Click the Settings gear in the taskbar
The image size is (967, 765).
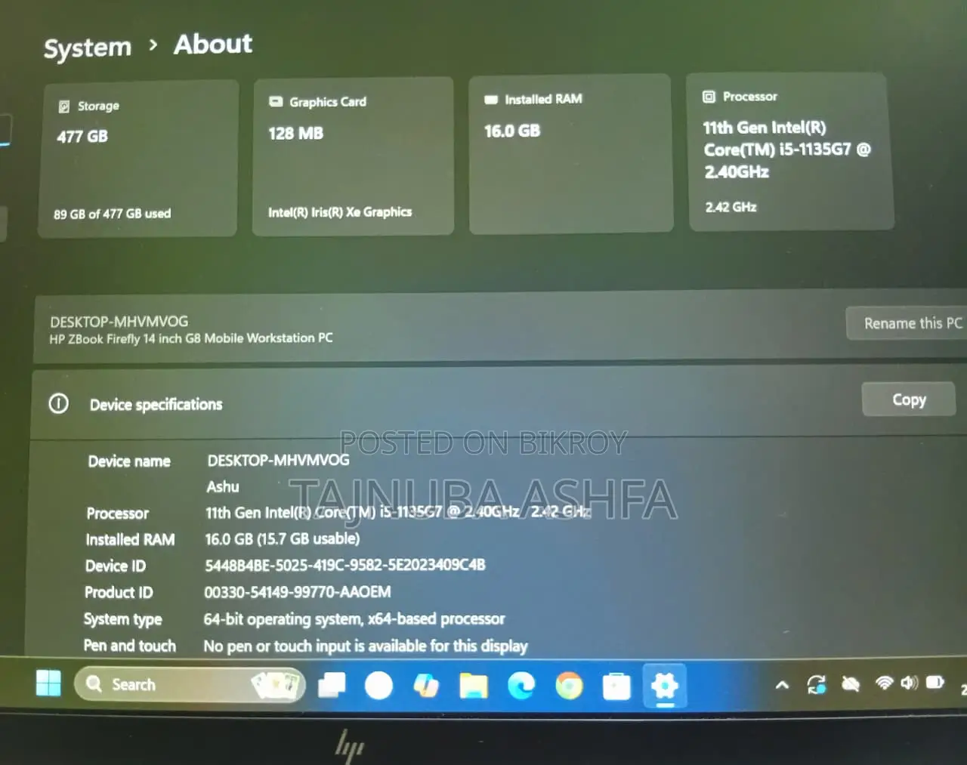(x=665, y=686)
